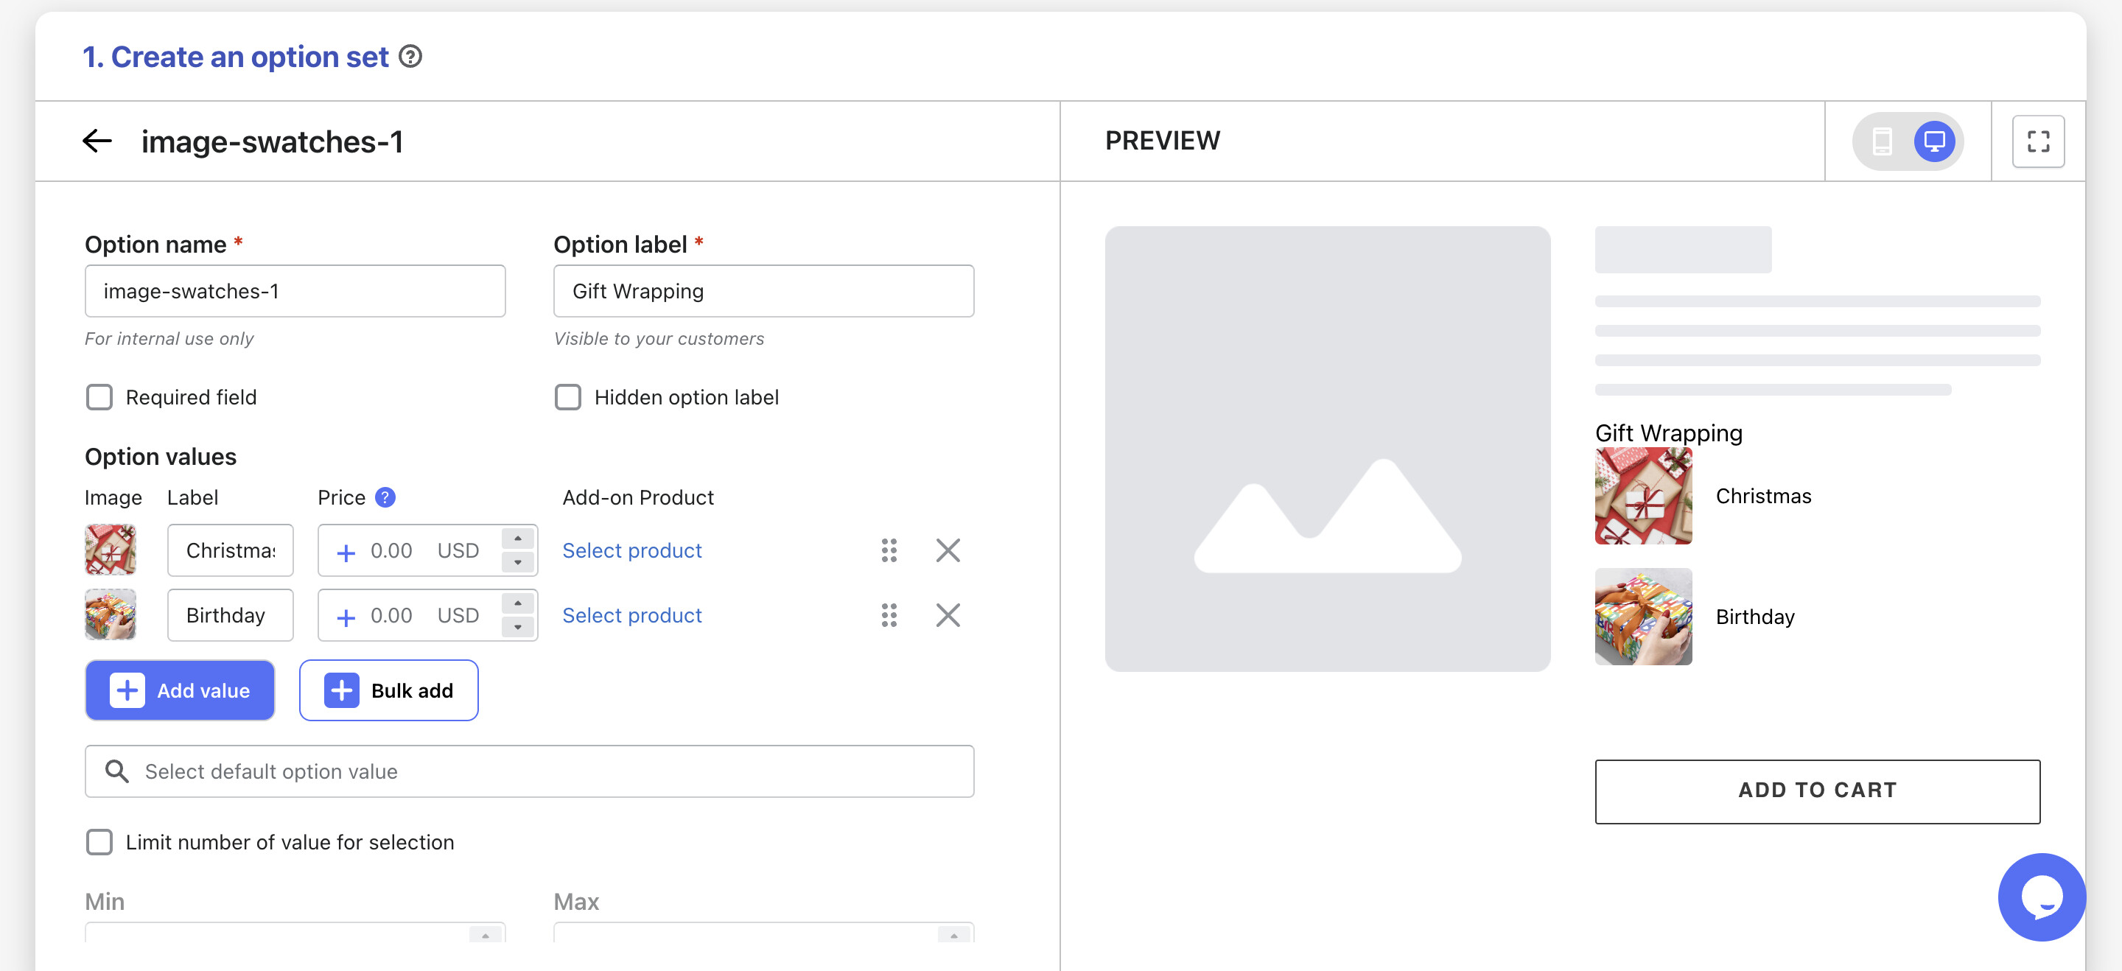The image size is (2122, 971).
Task: Remove the Birthday option value
Action: pos(948,615)
